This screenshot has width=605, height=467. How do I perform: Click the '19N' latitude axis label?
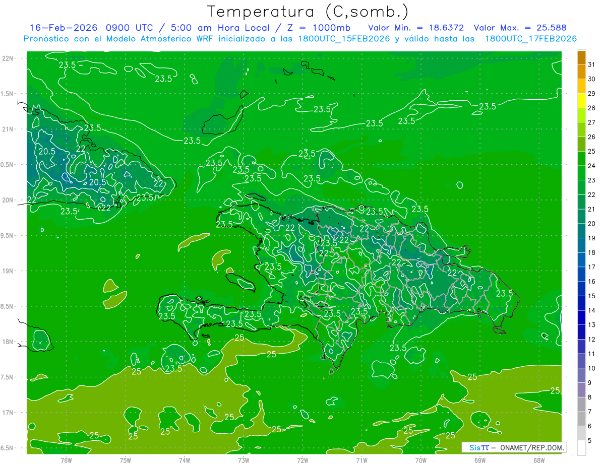click(x=7, y=271)
